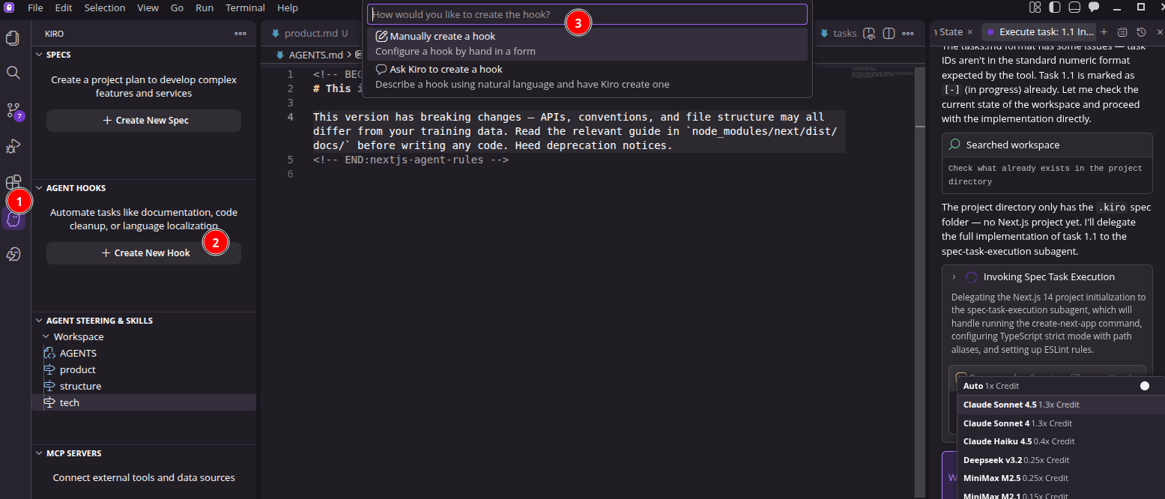Click the customize layout icon
1165x499 pixels.
[x=1035, y=7]
